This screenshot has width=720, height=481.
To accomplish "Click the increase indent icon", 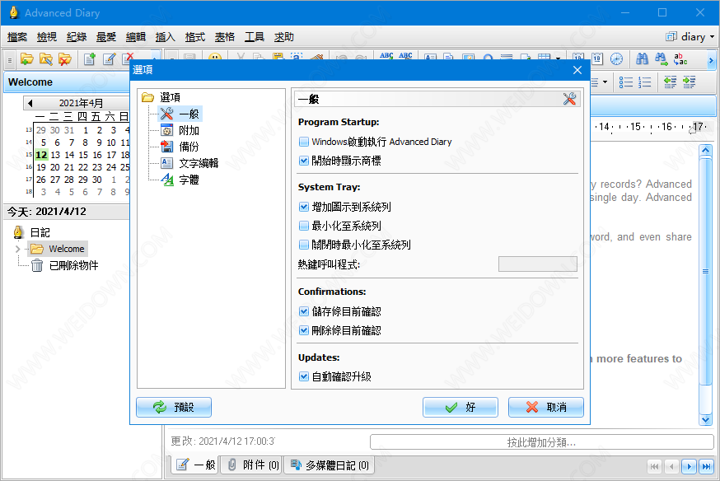I will pos(690,82).
